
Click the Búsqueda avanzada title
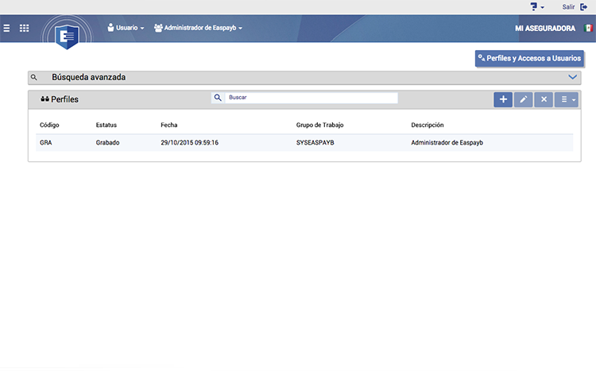coord(88,77)
